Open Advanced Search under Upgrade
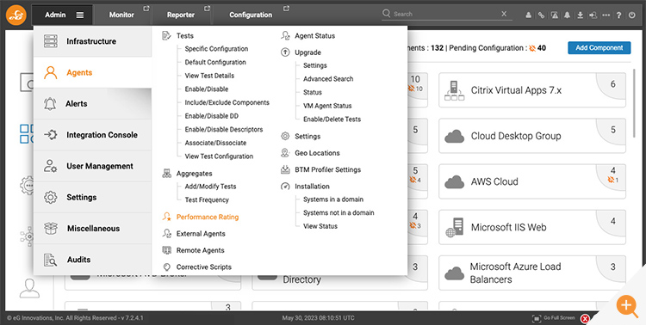 [x=328, y=78]
